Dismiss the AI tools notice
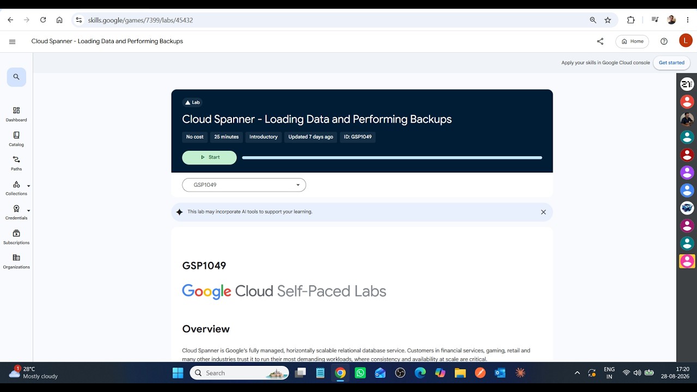The height and width of the screenshot is (392, 697). 543,212
